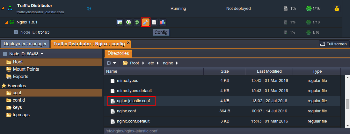Click the Not deployed status text

pos(238,9)
